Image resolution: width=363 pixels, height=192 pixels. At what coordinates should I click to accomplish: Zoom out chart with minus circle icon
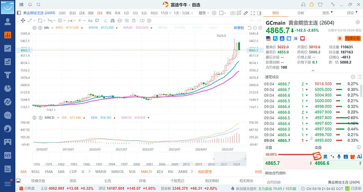tap(255, 28)
